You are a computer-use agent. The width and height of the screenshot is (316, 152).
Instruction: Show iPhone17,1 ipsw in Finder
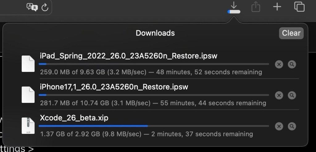pos(292,95)
